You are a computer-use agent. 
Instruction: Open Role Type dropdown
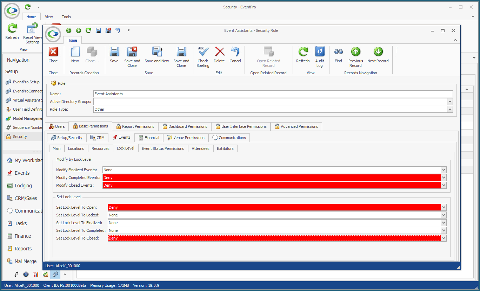point(450,109)
